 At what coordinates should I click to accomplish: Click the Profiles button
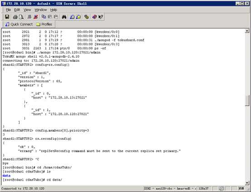click(44, 24)
